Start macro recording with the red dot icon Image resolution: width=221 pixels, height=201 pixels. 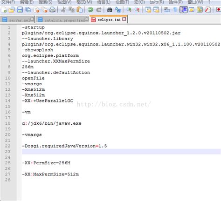click(x=218, y=10)
